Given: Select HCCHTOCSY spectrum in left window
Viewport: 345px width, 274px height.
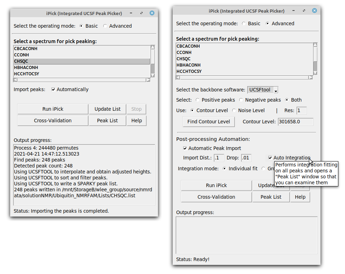Looking at the screenshot, I should tap(82, 74).
